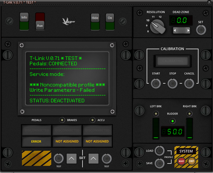The image size is (213, 173).
Task: Click the VKB Sim logo
Action: coord(68,21)
